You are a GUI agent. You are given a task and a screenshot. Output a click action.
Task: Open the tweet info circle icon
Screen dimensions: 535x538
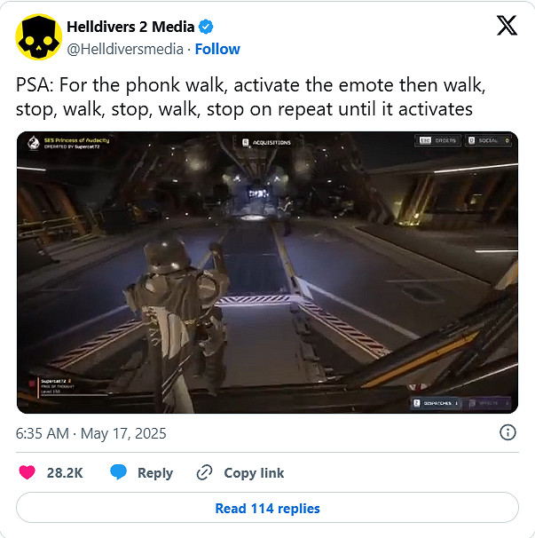tap(507, 432)
